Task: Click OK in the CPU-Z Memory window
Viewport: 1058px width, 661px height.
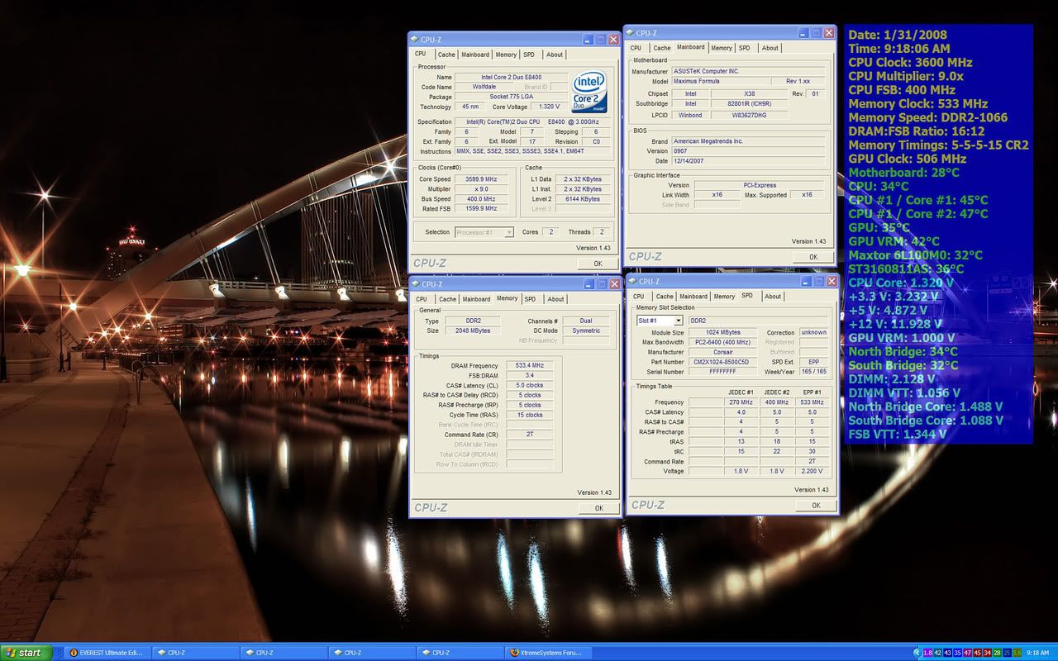Action: (599, 508)
